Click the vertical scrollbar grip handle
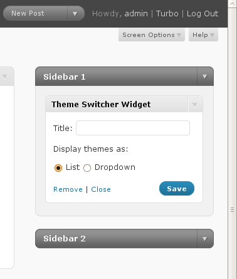The image size is (237, 279). [233, 209]
